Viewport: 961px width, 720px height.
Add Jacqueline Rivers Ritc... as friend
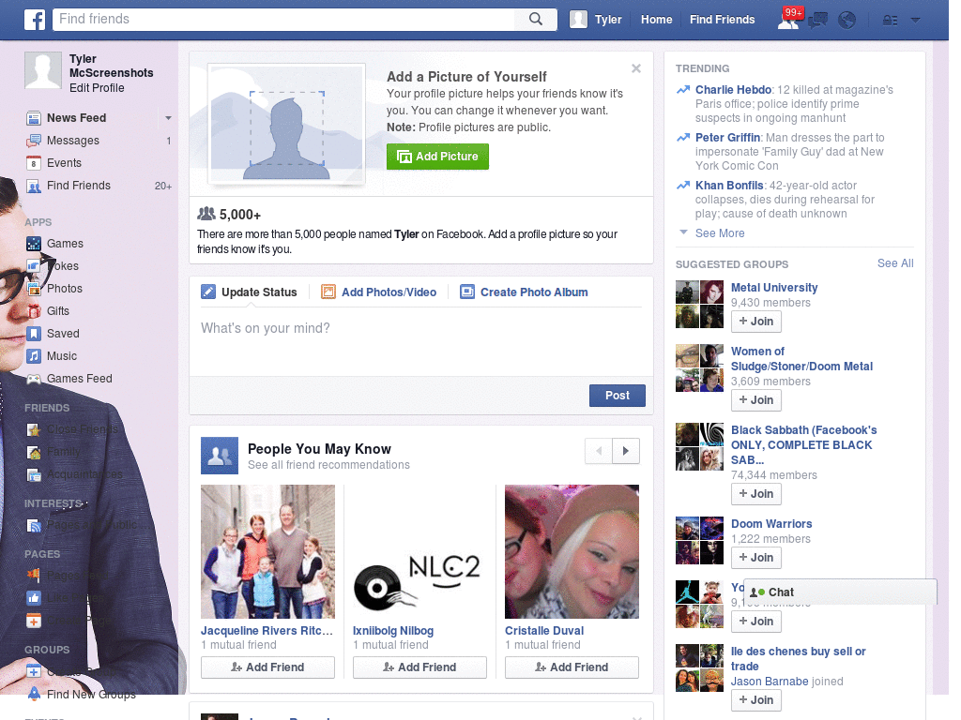(x=267, y=667)
